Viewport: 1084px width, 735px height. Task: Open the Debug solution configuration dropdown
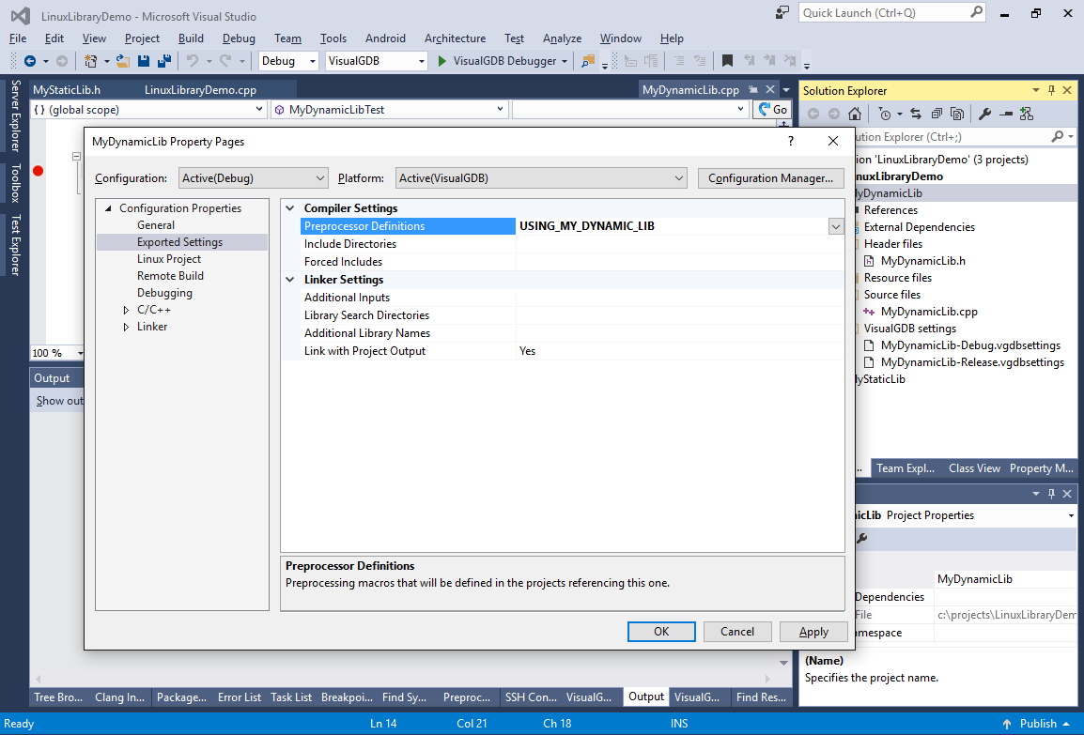pyautogui.click(x=288, y=61)
